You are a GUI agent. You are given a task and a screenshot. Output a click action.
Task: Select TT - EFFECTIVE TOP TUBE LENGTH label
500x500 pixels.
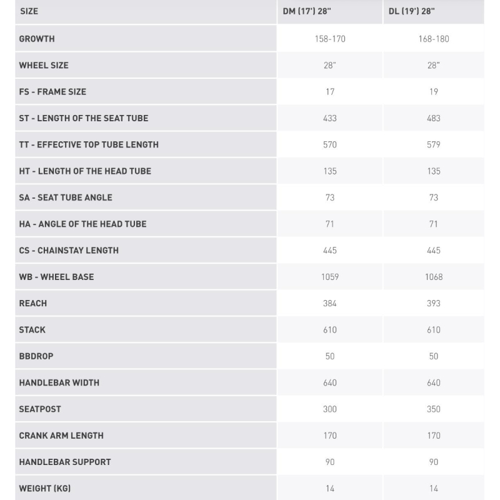tap(89, 144)
